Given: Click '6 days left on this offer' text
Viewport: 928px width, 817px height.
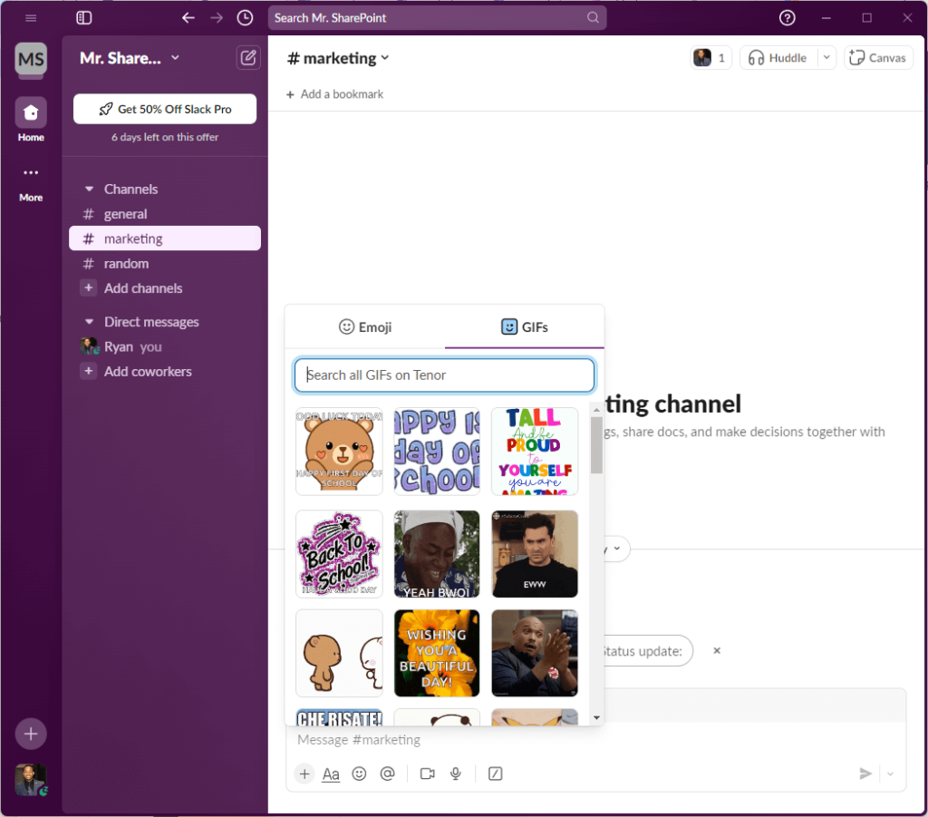Looking at the screenshot, I should point(165,137).
